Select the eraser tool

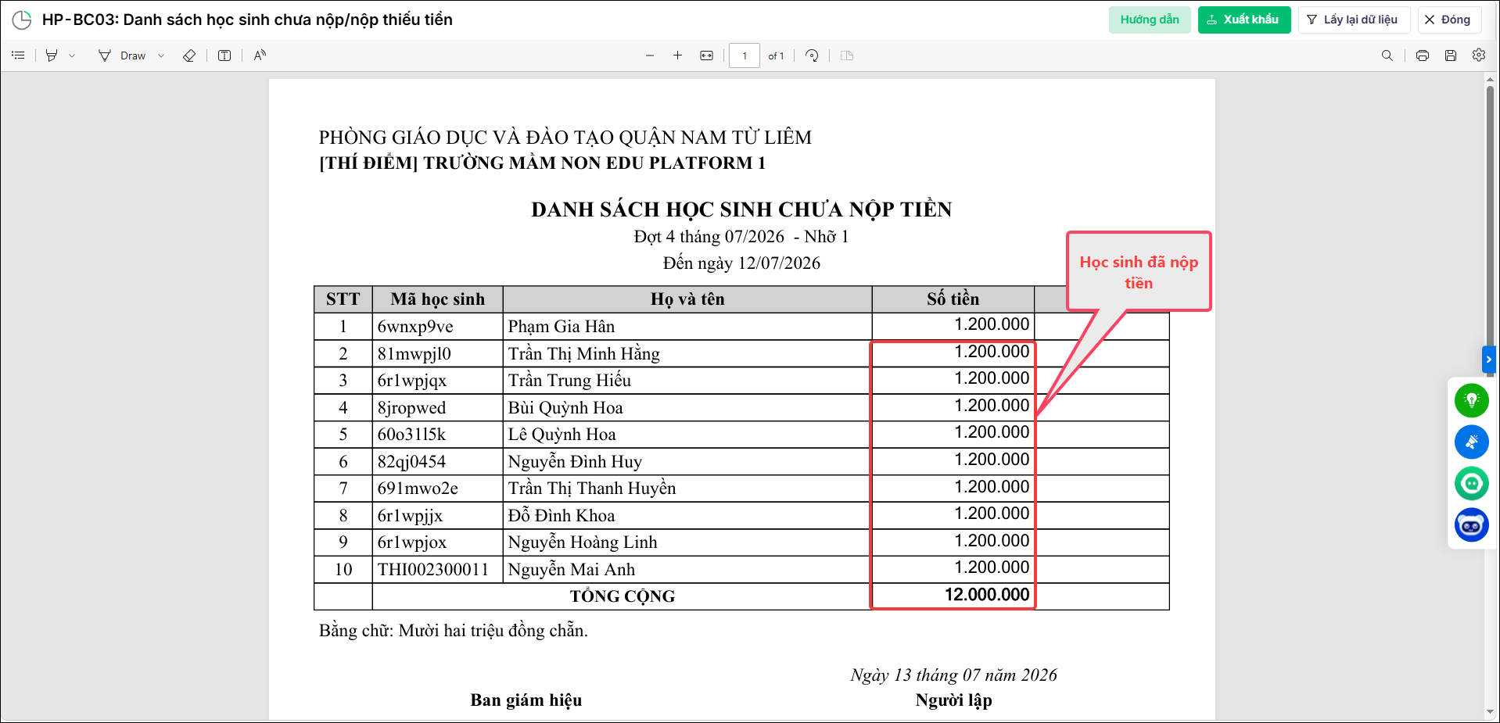pos(189,55)
